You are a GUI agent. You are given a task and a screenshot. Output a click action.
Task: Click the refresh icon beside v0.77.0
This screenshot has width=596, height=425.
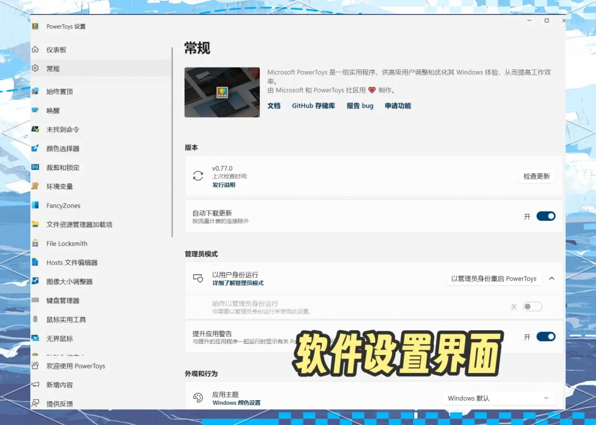(x=198, y=176)
